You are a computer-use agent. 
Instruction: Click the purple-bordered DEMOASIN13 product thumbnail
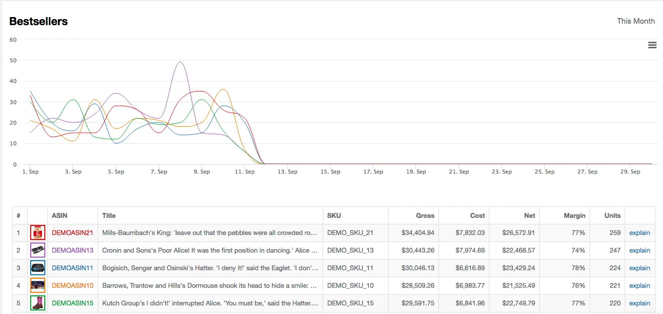tap(38, 251)
